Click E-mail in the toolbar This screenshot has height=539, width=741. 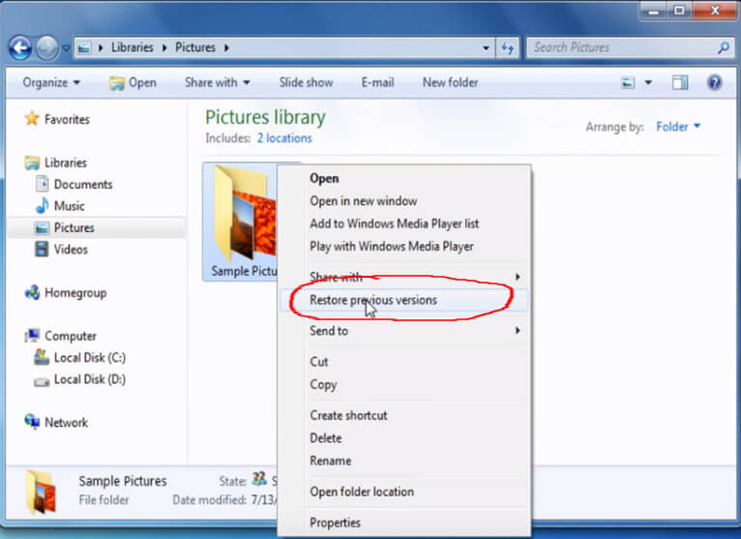click(x=377, y=83)
